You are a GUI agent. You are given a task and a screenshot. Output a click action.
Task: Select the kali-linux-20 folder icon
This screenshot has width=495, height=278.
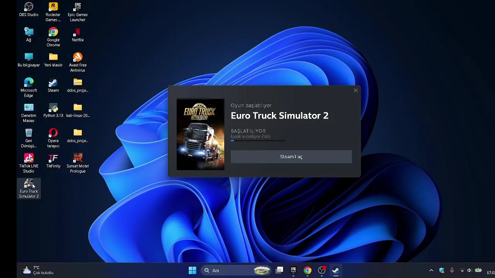pos(78,110)
